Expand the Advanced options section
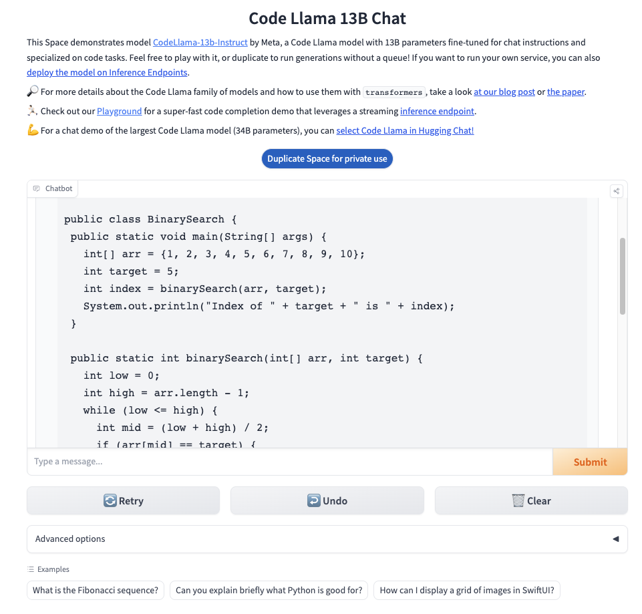 point(327,539)
